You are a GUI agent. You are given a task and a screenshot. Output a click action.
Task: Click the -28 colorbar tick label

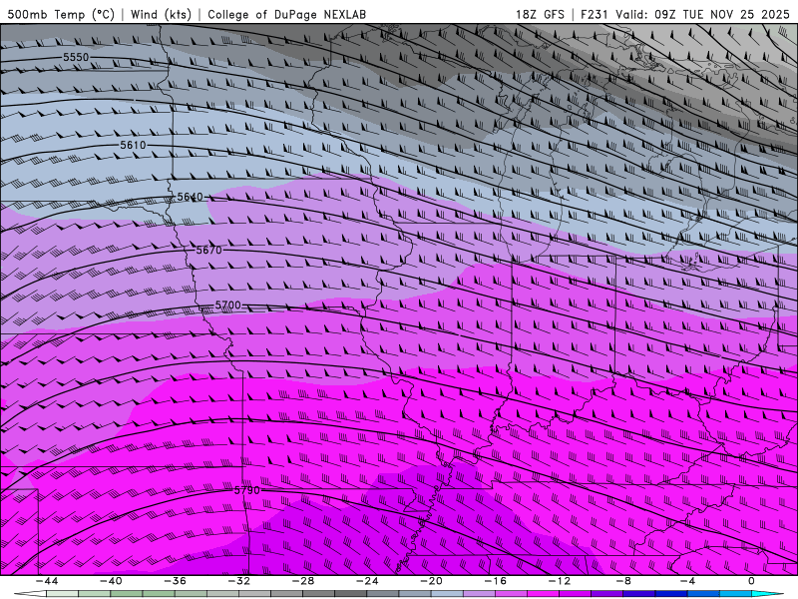(x=303, y=581)
